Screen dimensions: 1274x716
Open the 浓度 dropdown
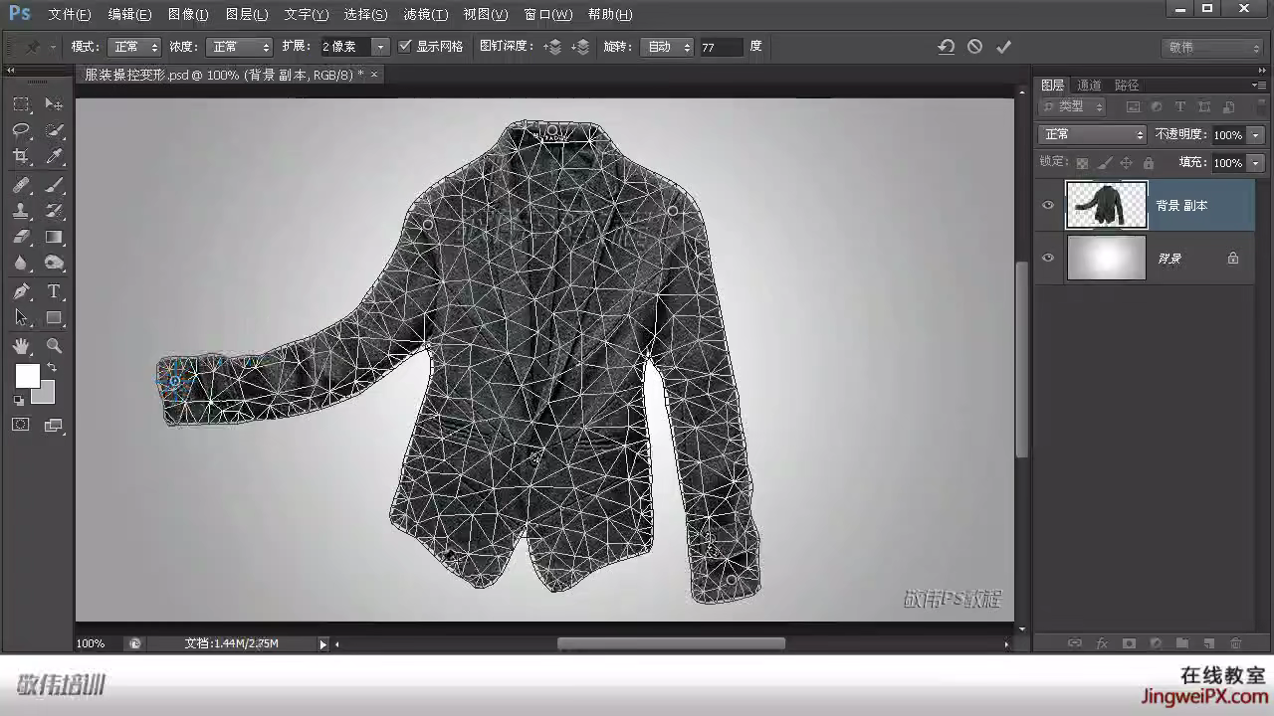point(239,47)
